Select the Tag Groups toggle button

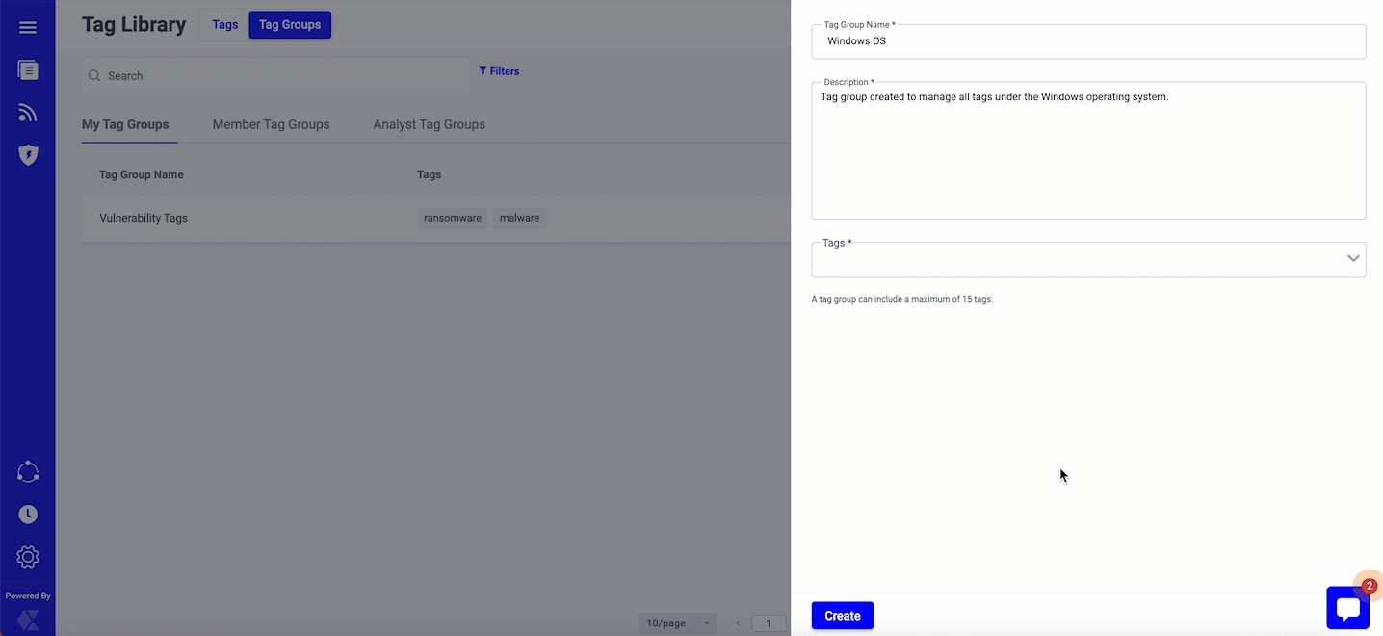[290, 25]
